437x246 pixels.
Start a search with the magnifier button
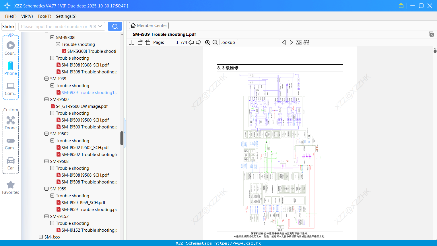[x=115, y=26]
